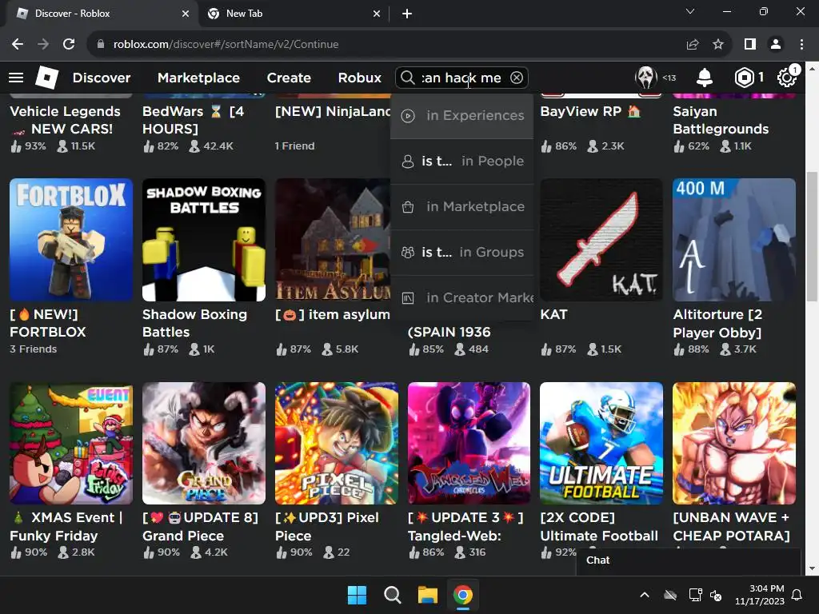The width and height of the screenshot is (819, 614).
Task: Click the Roblox logo home icon
Action: click(46, 78)
